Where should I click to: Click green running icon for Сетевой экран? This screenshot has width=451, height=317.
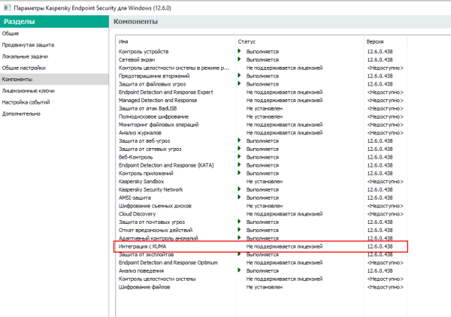coord(239,59)
